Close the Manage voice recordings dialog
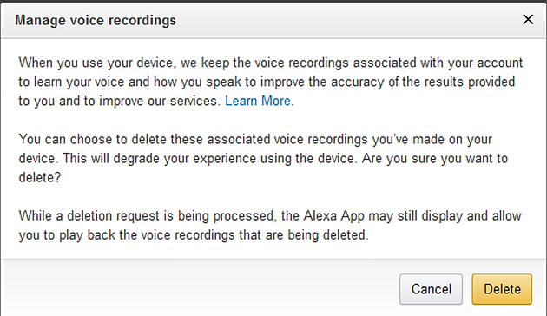 (x=528, y=19)
